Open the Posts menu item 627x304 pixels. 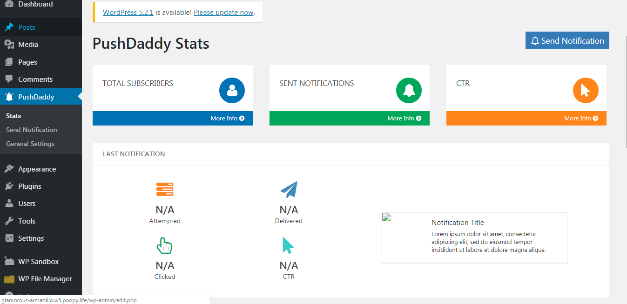41,27
